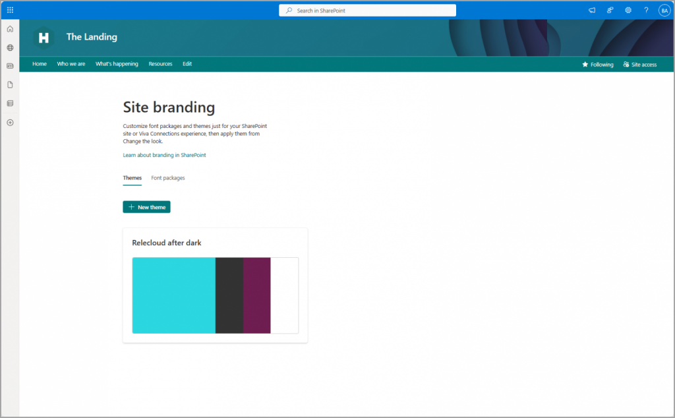Click the Create plus circle icon
Screen dimensions: 675x418
11,123
